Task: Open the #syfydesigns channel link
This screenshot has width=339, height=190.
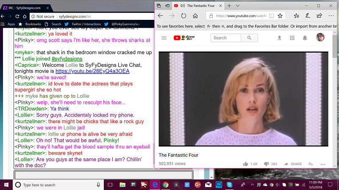Action: [x=67, y=59]
